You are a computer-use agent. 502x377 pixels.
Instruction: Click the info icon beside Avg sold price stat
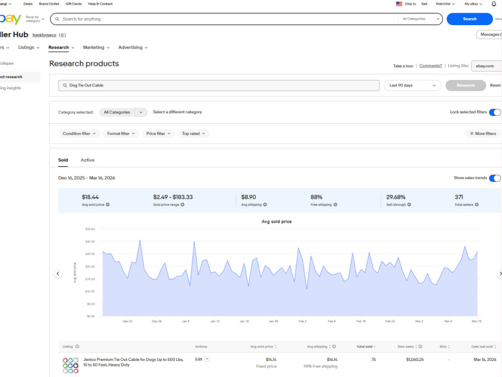(x=107, y=205)
